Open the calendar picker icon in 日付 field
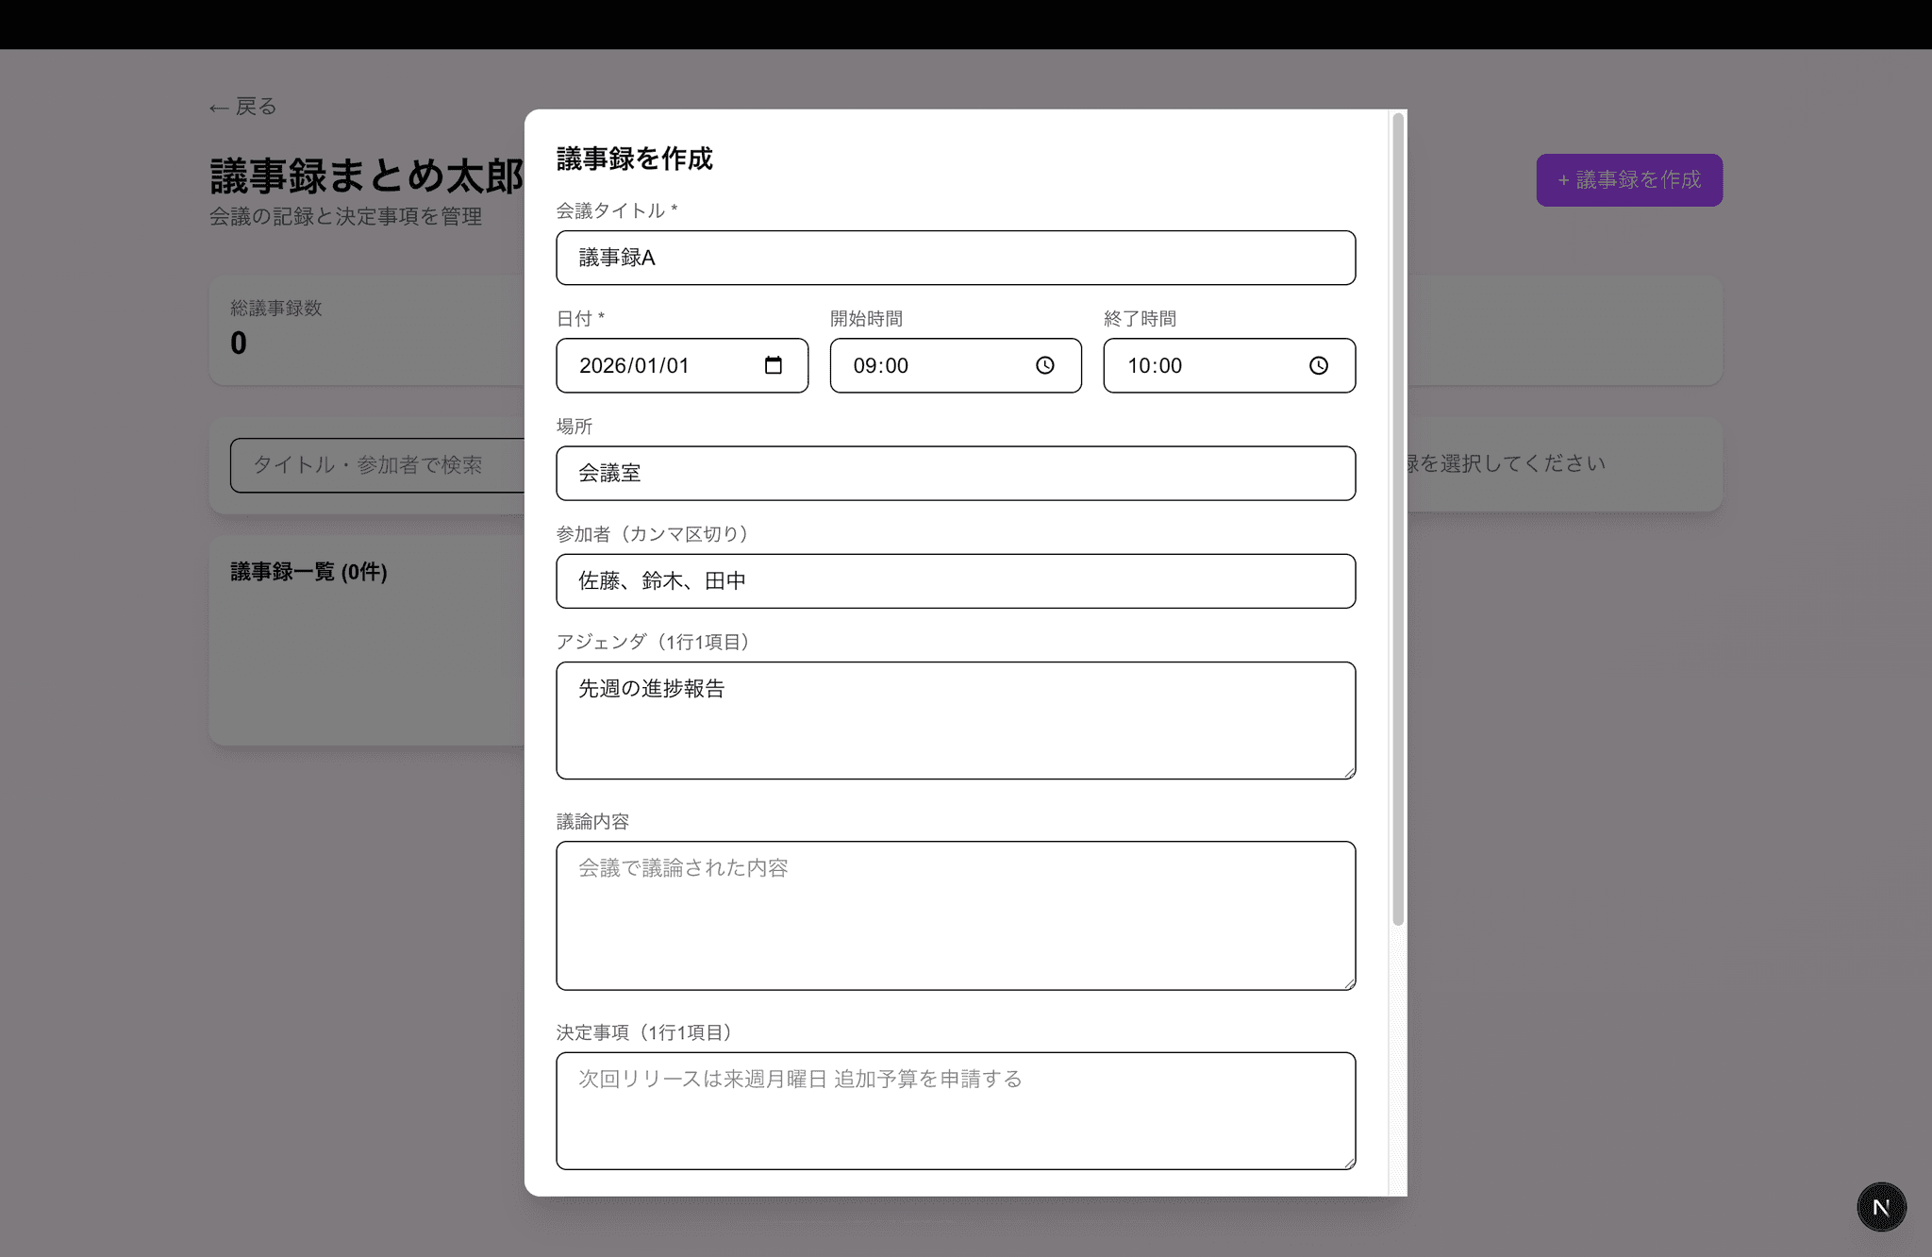 coord(773,365)
